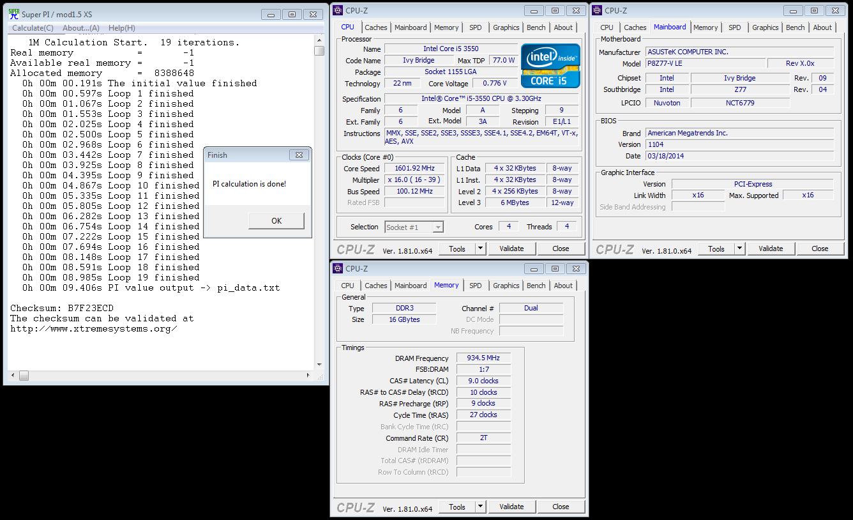Viewport: 853px width, 520px height.
Task: Click the Multiplier value x 16.0
Action: pos(414,180)
